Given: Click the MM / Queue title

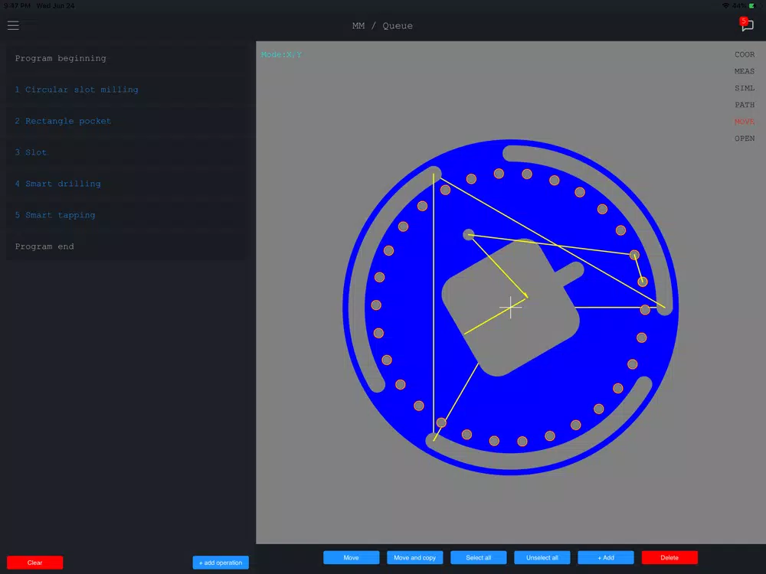Looking at the screenshot, I should point(382,26).
